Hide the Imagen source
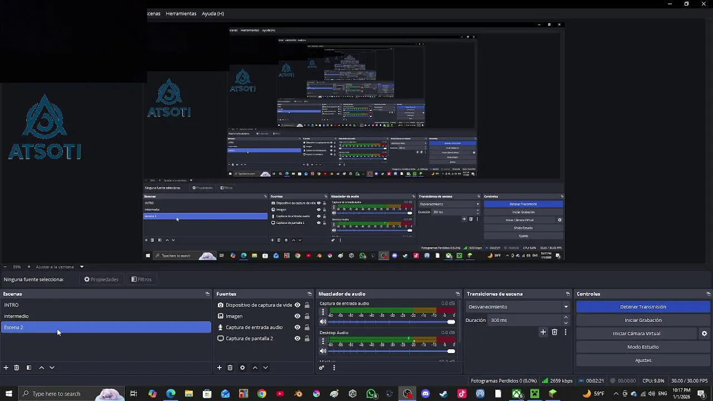 [x=297, y=316]
